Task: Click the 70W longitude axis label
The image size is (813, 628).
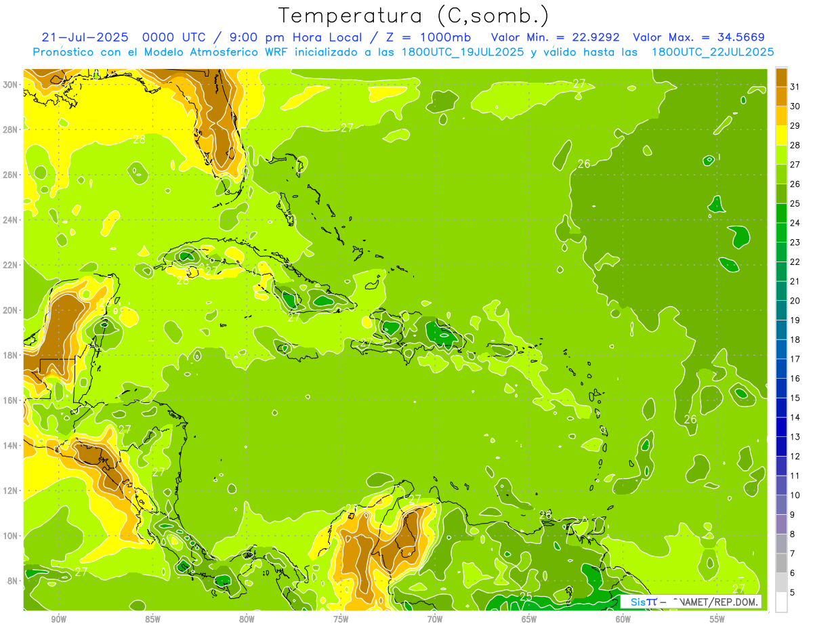Action: (x=435, y=619)
